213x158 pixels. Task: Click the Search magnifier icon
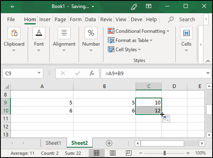[x=171, y=20]
